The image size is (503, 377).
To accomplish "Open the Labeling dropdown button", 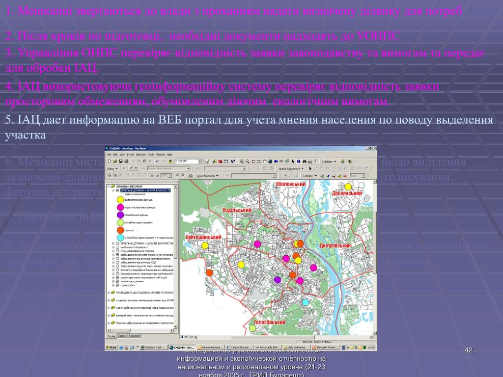I will [x=310, y=176].
